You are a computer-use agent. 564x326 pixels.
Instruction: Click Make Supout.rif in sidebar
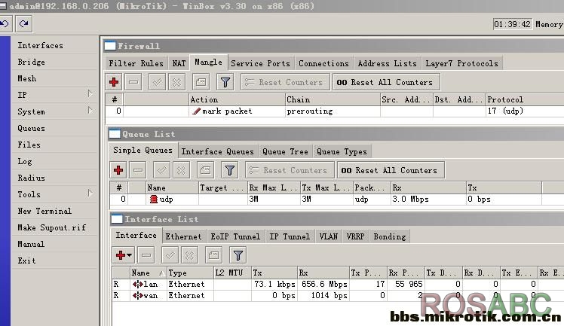pyautogui.click(x=52, y=227)
